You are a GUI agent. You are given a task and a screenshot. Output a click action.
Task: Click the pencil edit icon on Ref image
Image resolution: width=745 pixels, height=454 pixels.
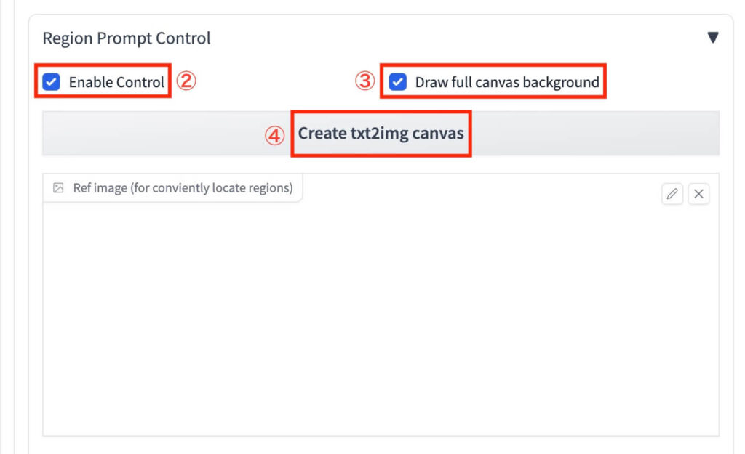pos(672,194)
